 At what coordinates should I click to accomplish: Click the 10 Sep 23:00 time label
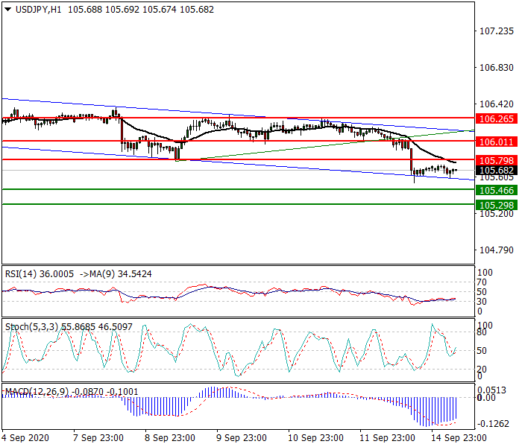coord(315,438)
